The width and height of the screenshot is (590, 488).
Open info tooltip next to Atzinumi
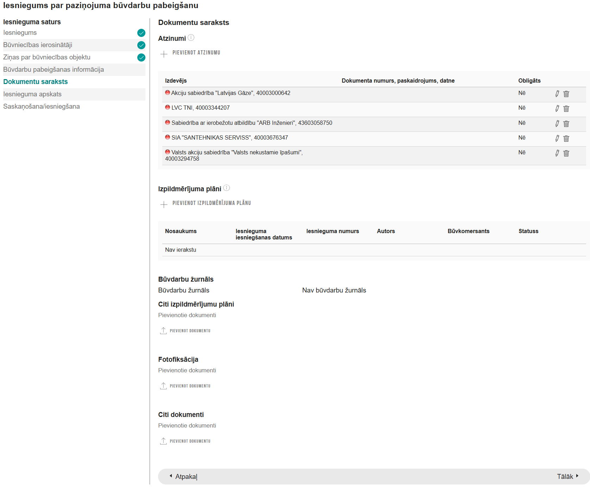[x=191, y=38]
